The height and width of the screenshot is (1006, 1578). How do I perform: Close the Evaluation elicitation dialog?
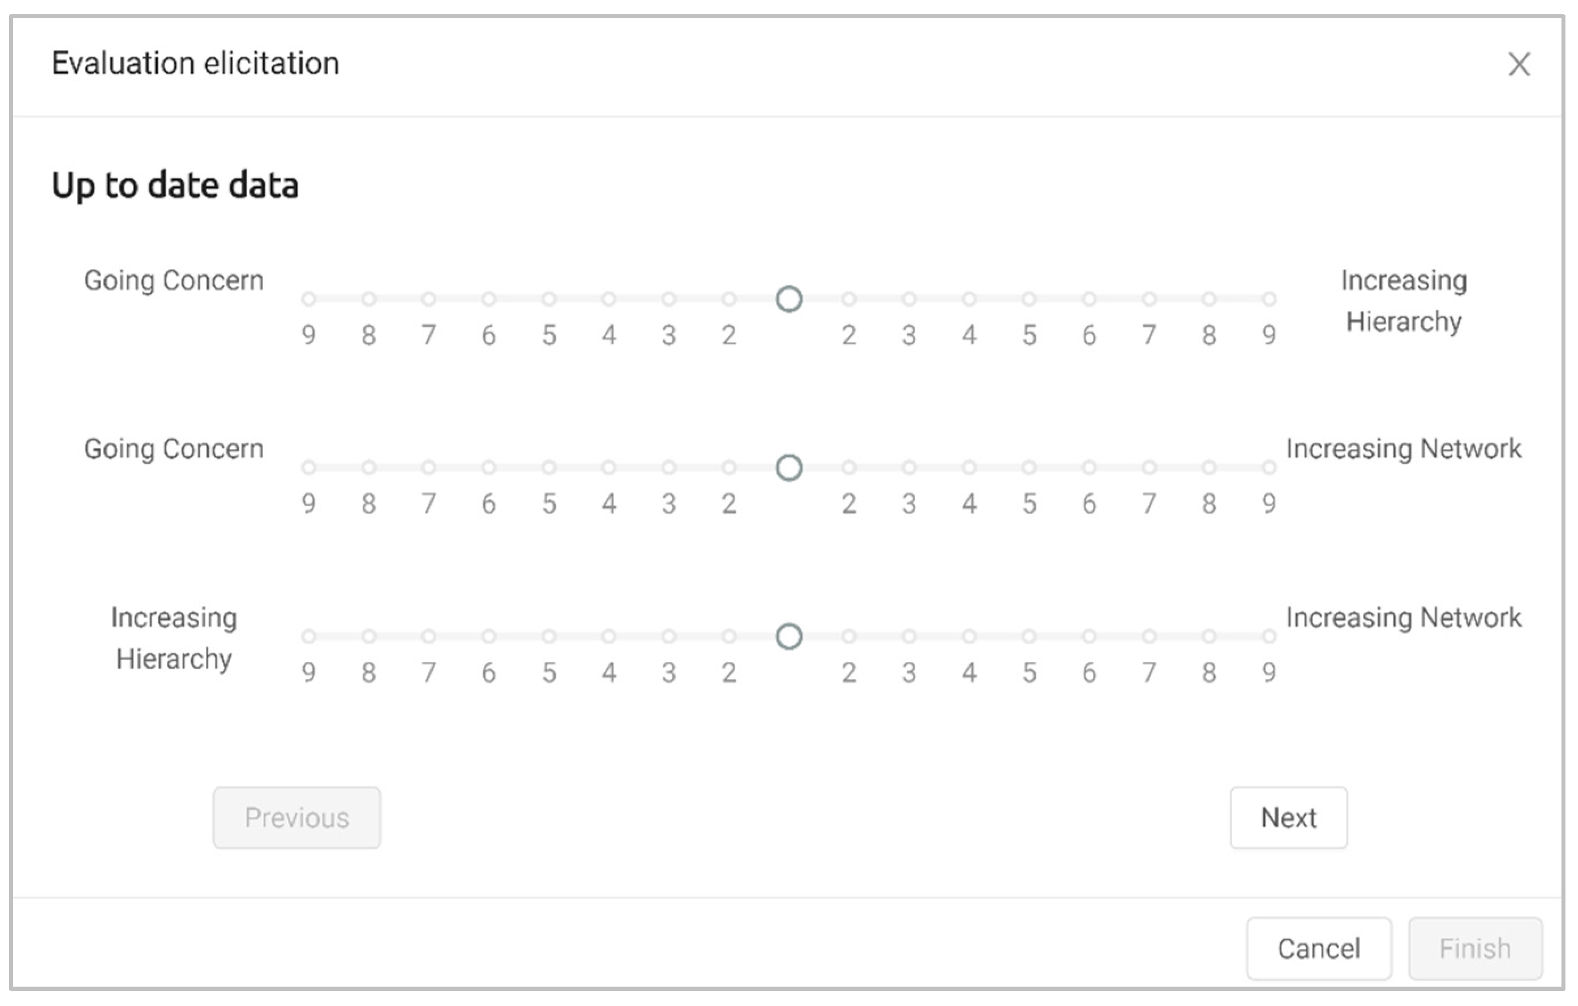(1518, 64)
